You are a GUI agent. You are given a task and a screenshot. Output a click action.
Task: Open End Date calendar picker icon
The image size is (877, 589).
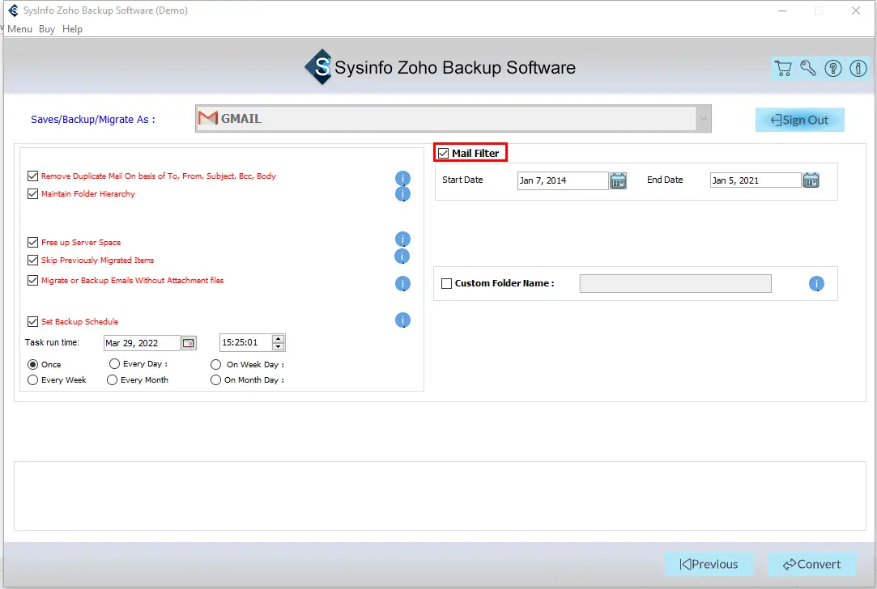point(811,180)
